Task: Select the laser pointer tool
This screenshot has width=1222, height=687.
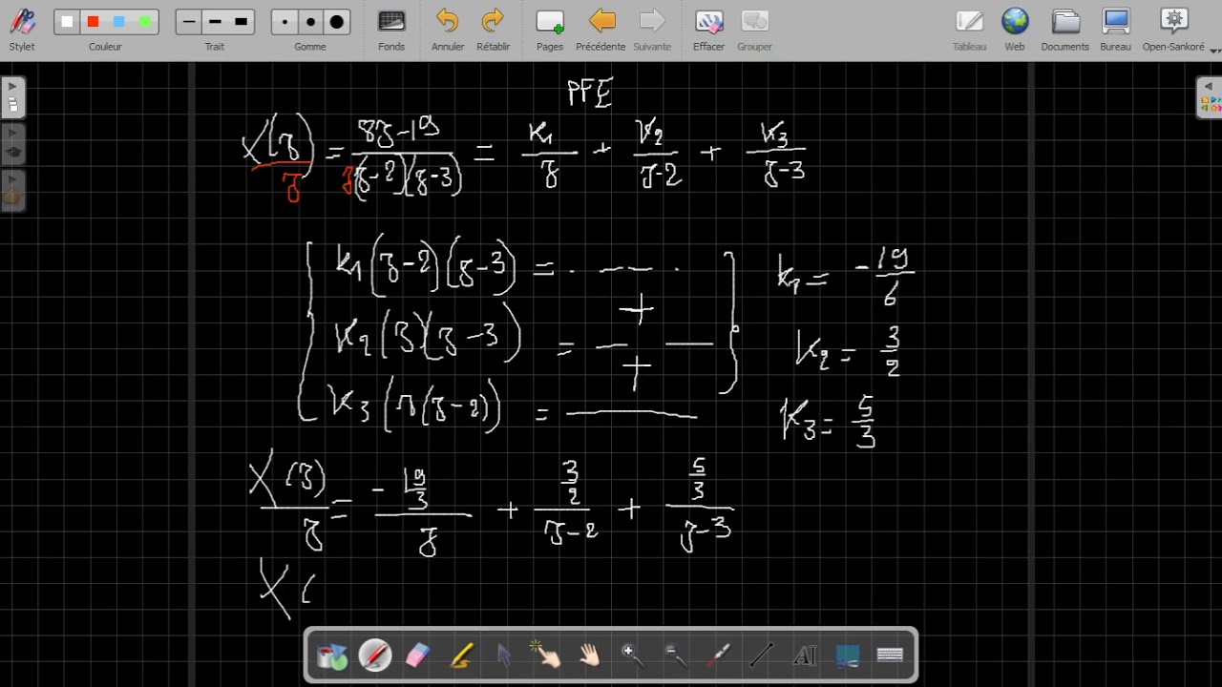Action: tap(719, 656)
